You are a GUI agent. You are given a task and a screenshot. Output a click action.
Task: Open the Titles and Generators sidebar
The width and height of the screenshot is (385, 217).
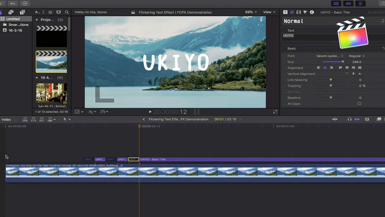coord(22,12)
